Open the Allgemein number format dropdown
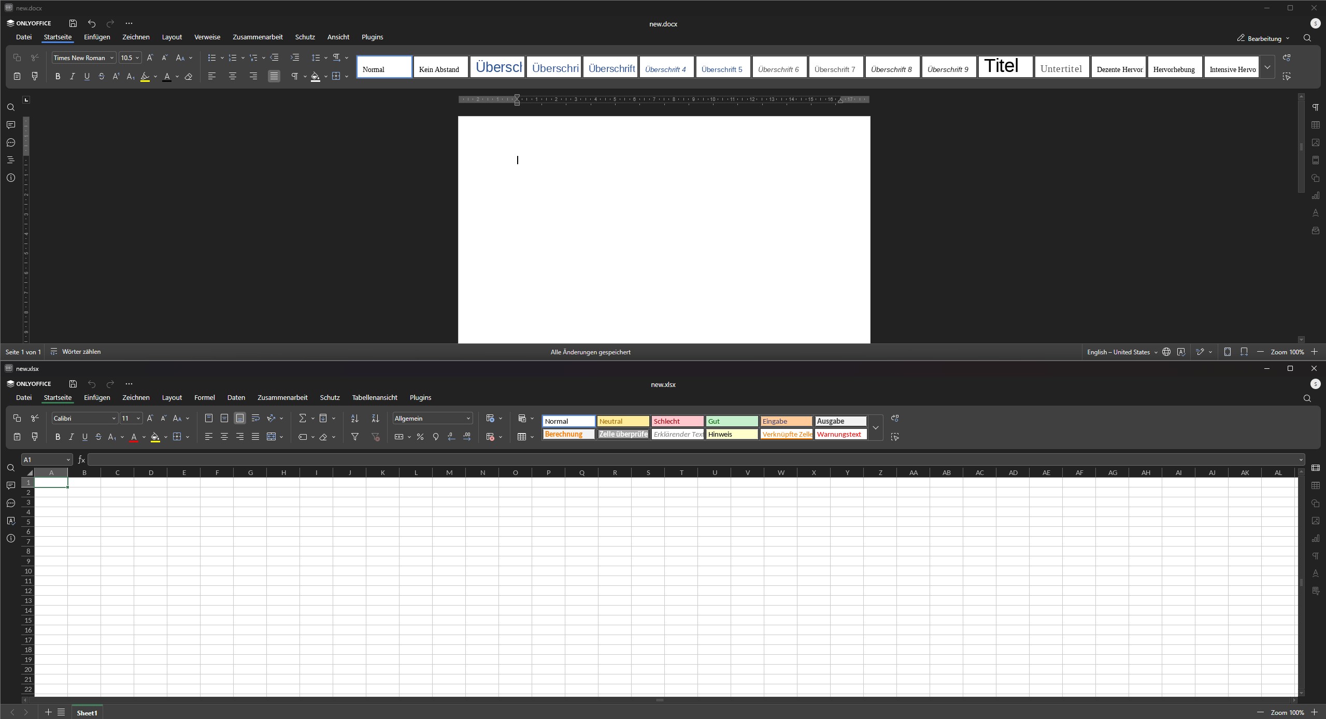Image resolution: width=1326 pixels, height=719 pixels. coord(468,418)
